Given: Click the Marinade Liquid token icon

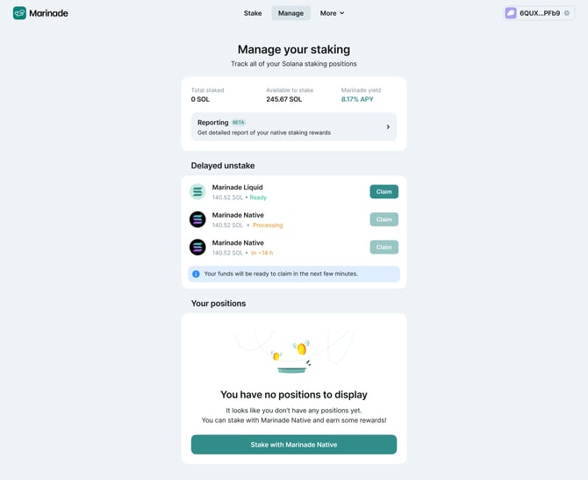Looking at the screenshot, I should tap(197, 191).
